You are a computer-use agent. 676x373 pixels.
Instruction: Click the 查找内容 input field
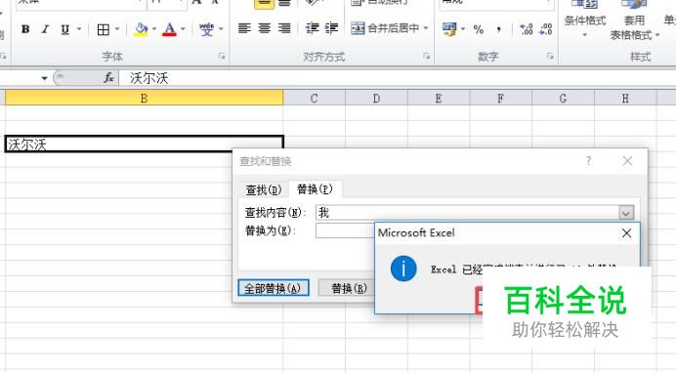click(x=467, y=212)
